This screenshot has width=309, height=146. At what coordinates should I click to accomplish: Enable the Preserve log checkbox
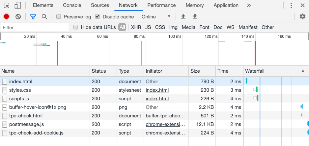(x=59, y=17)
